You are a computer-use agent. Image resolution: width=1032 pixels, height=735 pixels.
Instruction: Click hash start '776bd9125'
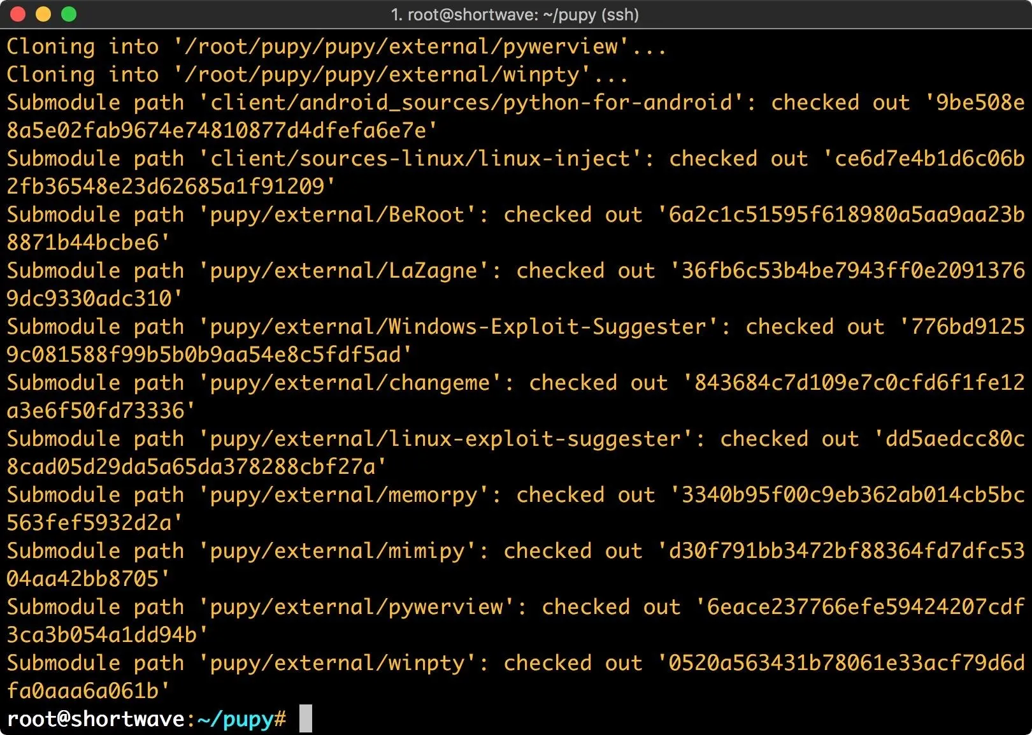968,327
